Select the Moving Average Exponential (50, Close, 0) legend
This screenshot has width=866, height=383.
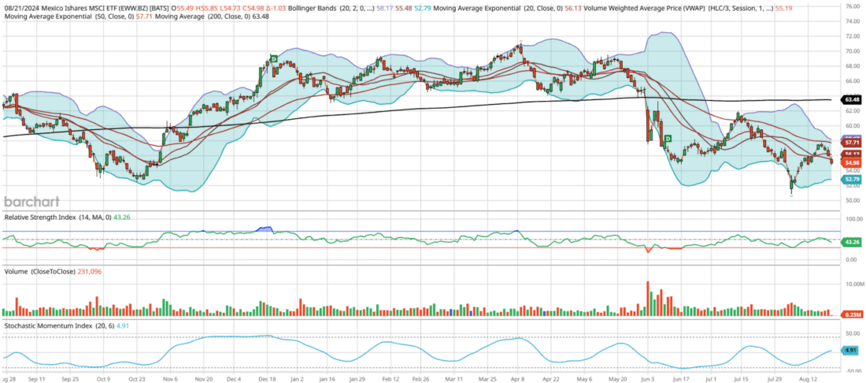click(x=73, y=17)
